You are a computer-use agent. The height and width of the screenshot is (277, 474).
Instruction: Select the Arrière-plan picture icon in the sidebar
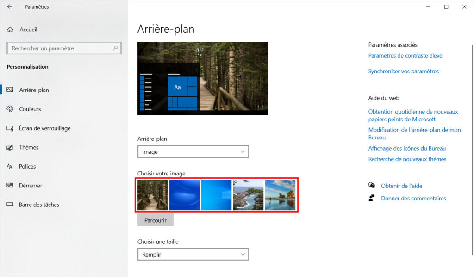point(10,90)
